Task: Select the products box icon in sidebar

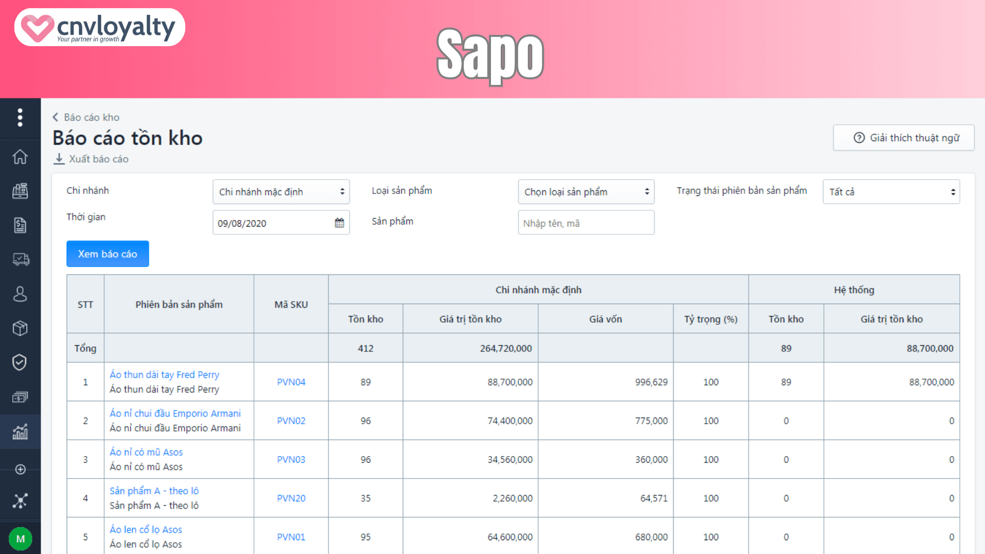Action: [x=21, y=328]
